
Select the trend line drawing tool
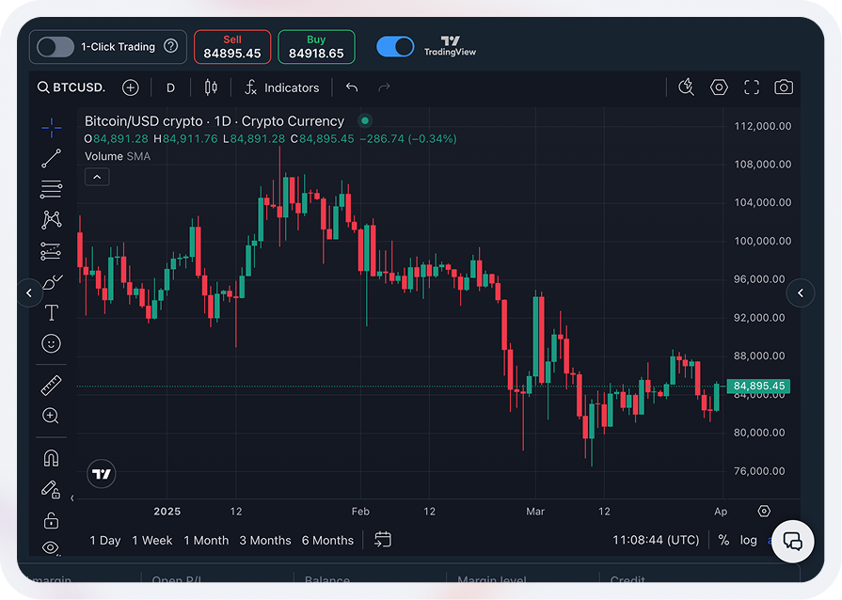point(52,158)
